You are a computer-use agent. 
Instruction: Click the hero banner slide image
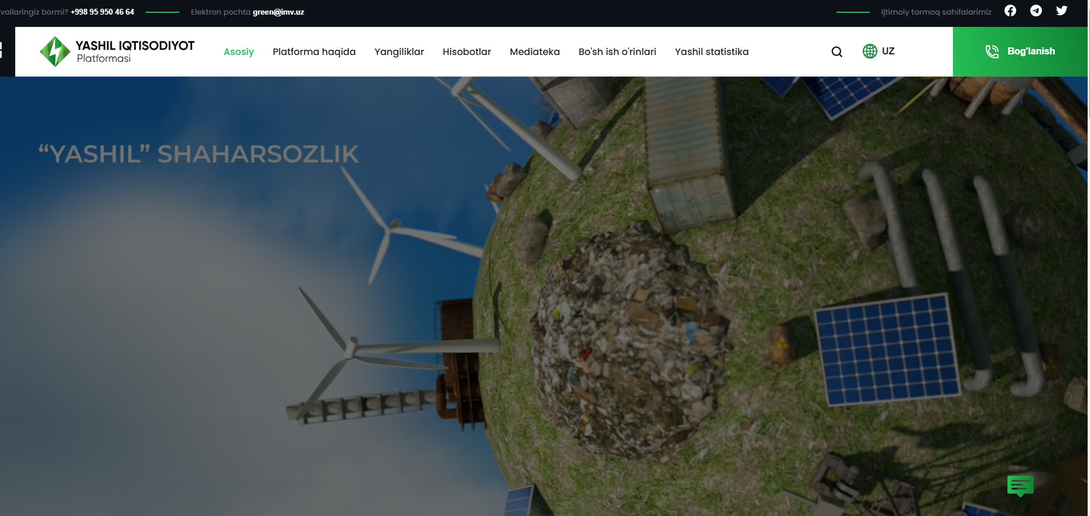[544, 296]
